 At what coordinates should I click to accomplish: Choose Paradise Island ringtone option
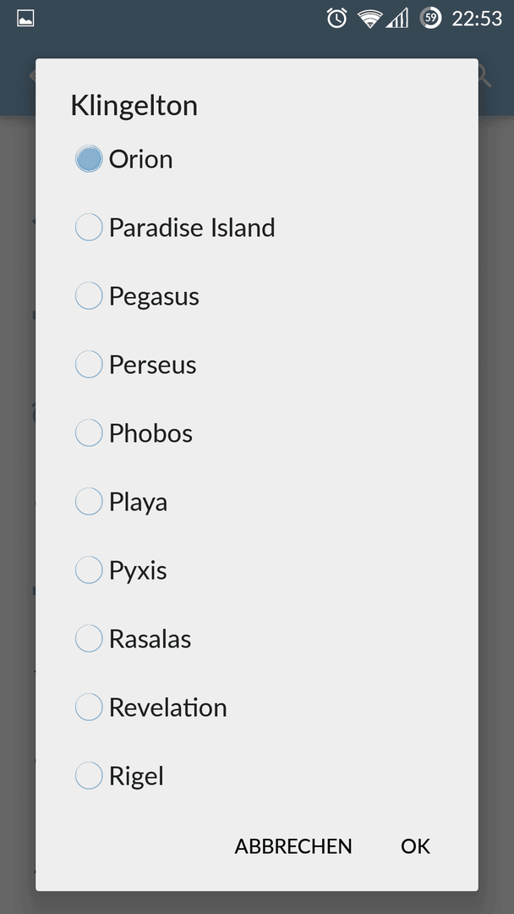[x=89, y=228]
